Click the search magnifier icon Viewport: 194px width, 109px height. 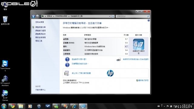[148, 16]
